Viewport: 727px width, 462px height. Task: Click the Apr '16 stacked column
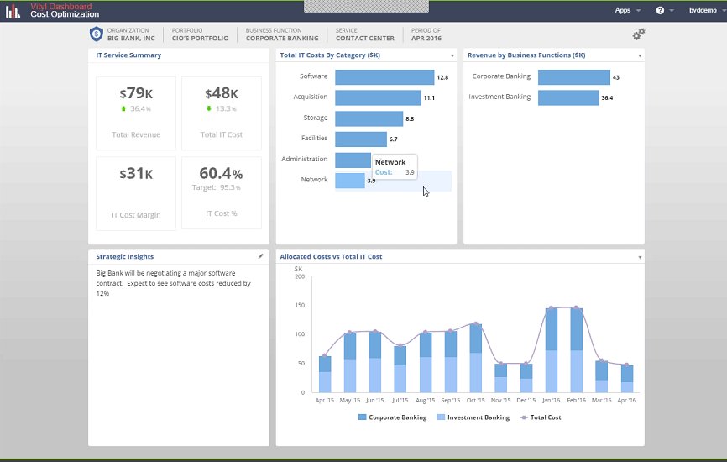coord(627,379)
